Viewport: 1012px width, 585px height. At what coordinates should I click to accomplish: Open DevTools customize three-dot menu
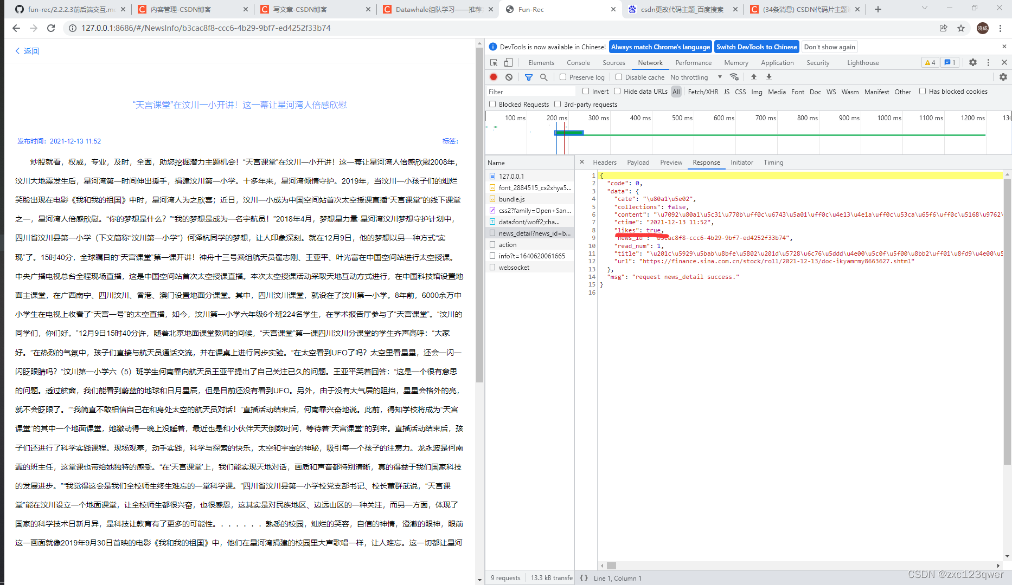[988, 63]
